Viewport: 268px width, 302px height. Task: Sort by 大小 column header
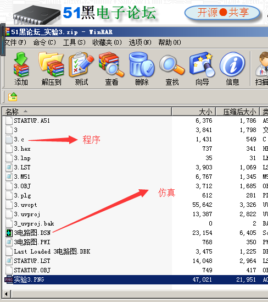coord(194,112)
